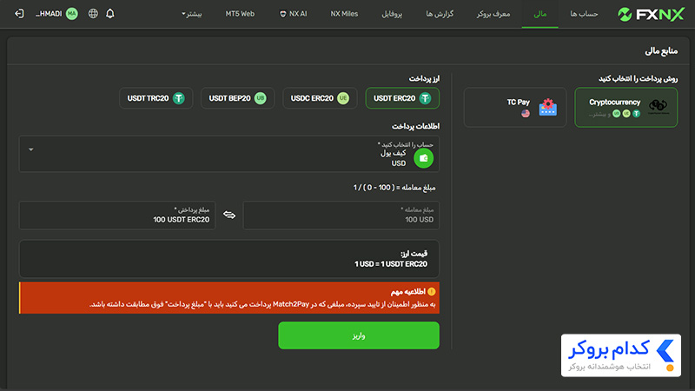Choose USDT TRC20 payment currency
This screenshot has width=695, height=391.
156,98
